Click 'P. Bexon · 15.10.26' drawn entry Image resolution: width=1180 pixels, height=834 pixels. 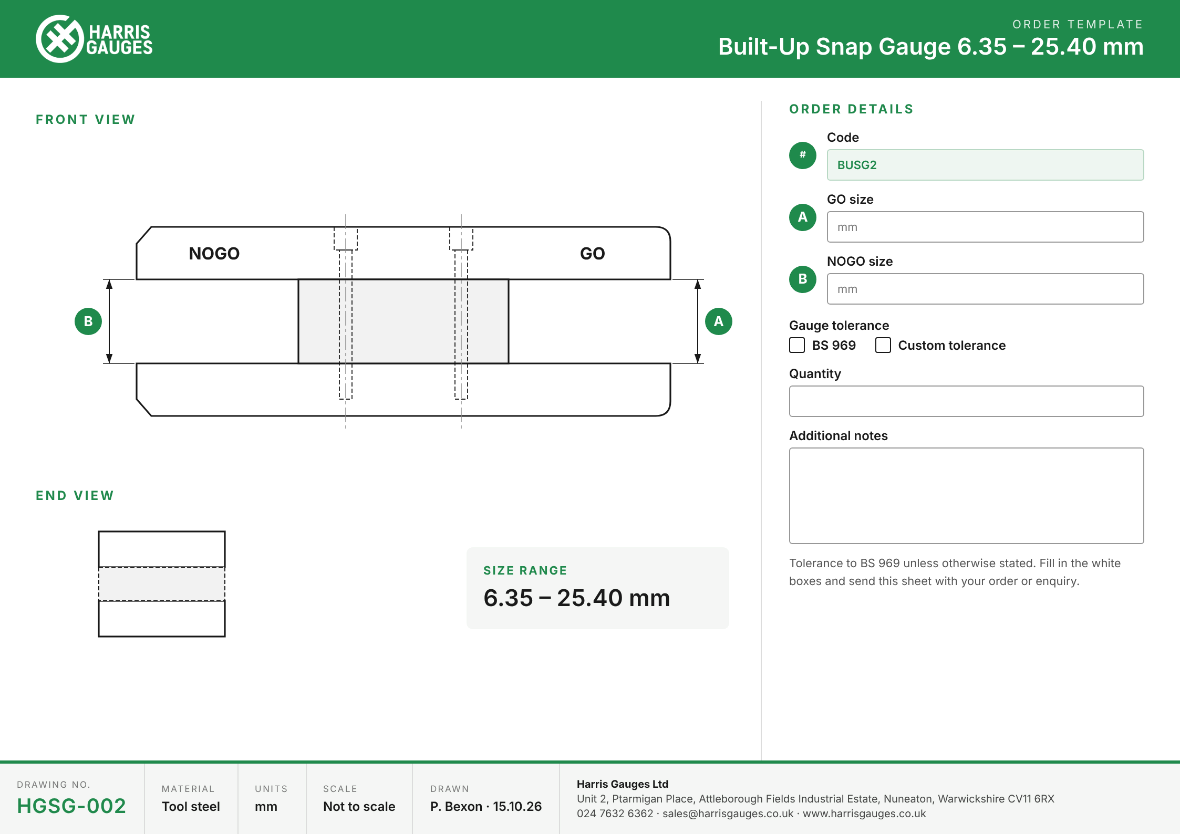coord(486,806)
